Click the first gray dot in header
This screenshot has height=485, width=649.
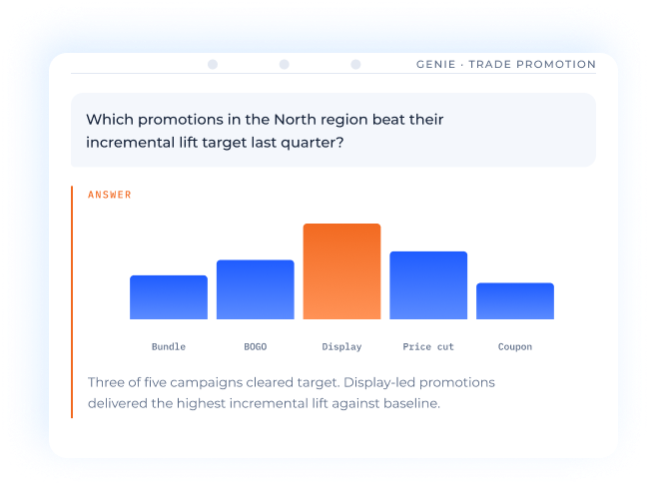tap(213, 64)
